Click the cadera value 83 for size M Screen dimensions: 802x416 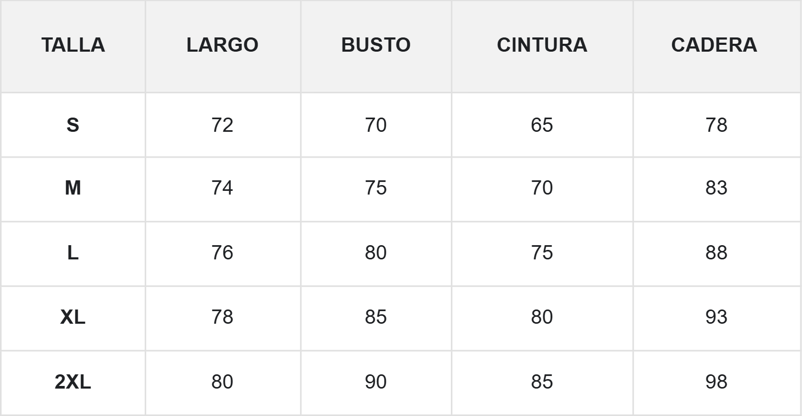click(x=716, y=188)
